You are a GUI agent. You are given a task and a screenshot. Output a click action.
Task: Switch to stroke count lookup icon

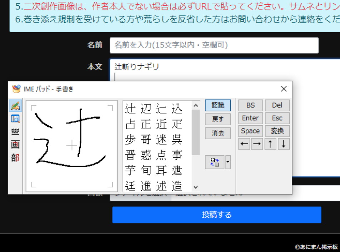point(15,145)
